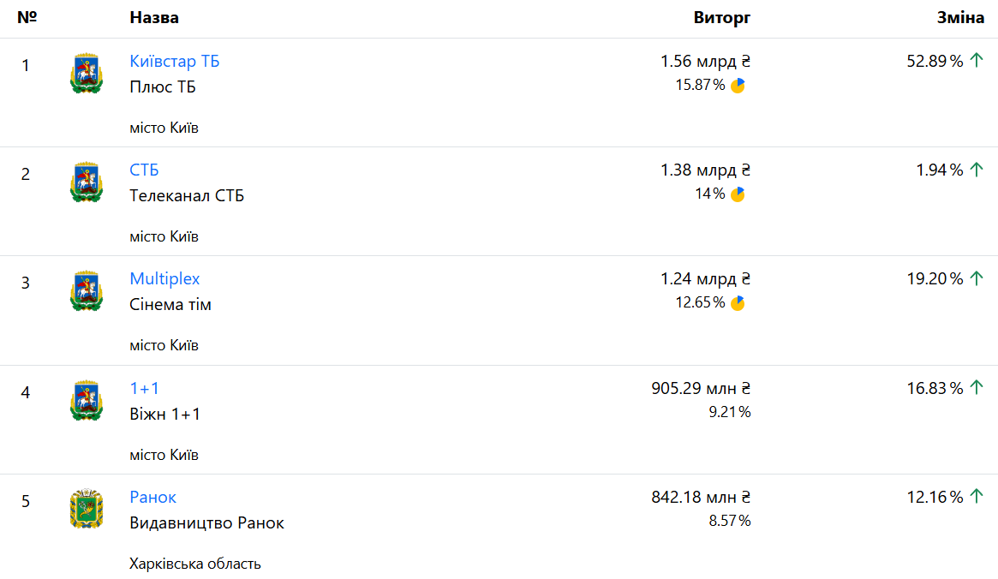Click the green up arrow next to 12.16 %
Image resolution: width=998 pixels, height=579 pixels.
[x=977, y=497]
